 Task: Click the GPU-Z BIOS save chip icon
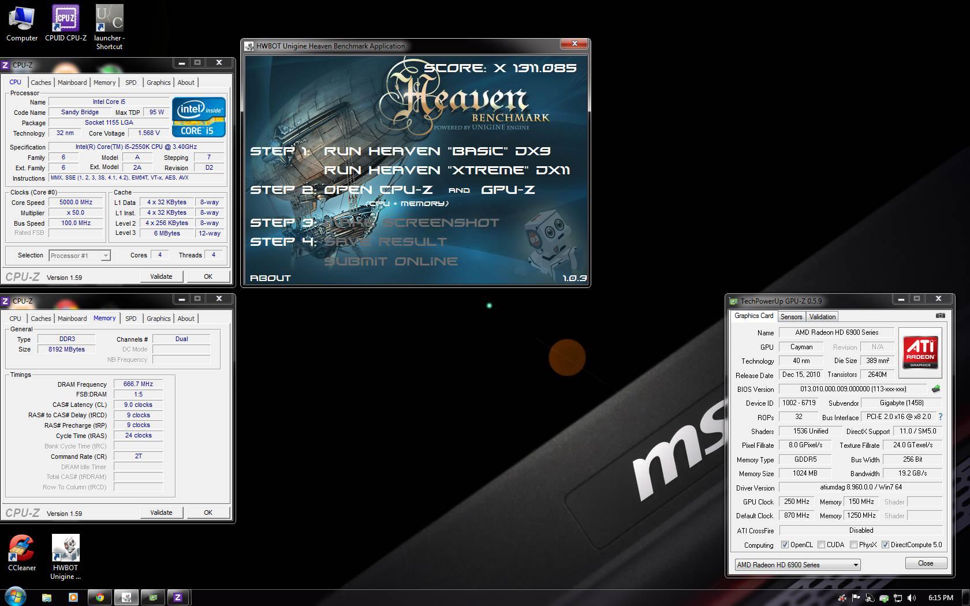coord(936,389)
